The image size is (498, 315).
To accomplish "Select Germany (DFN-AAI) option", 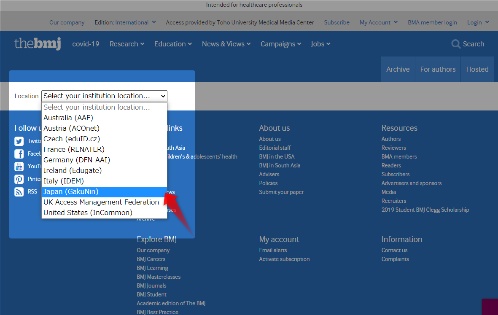I will 104,160.
